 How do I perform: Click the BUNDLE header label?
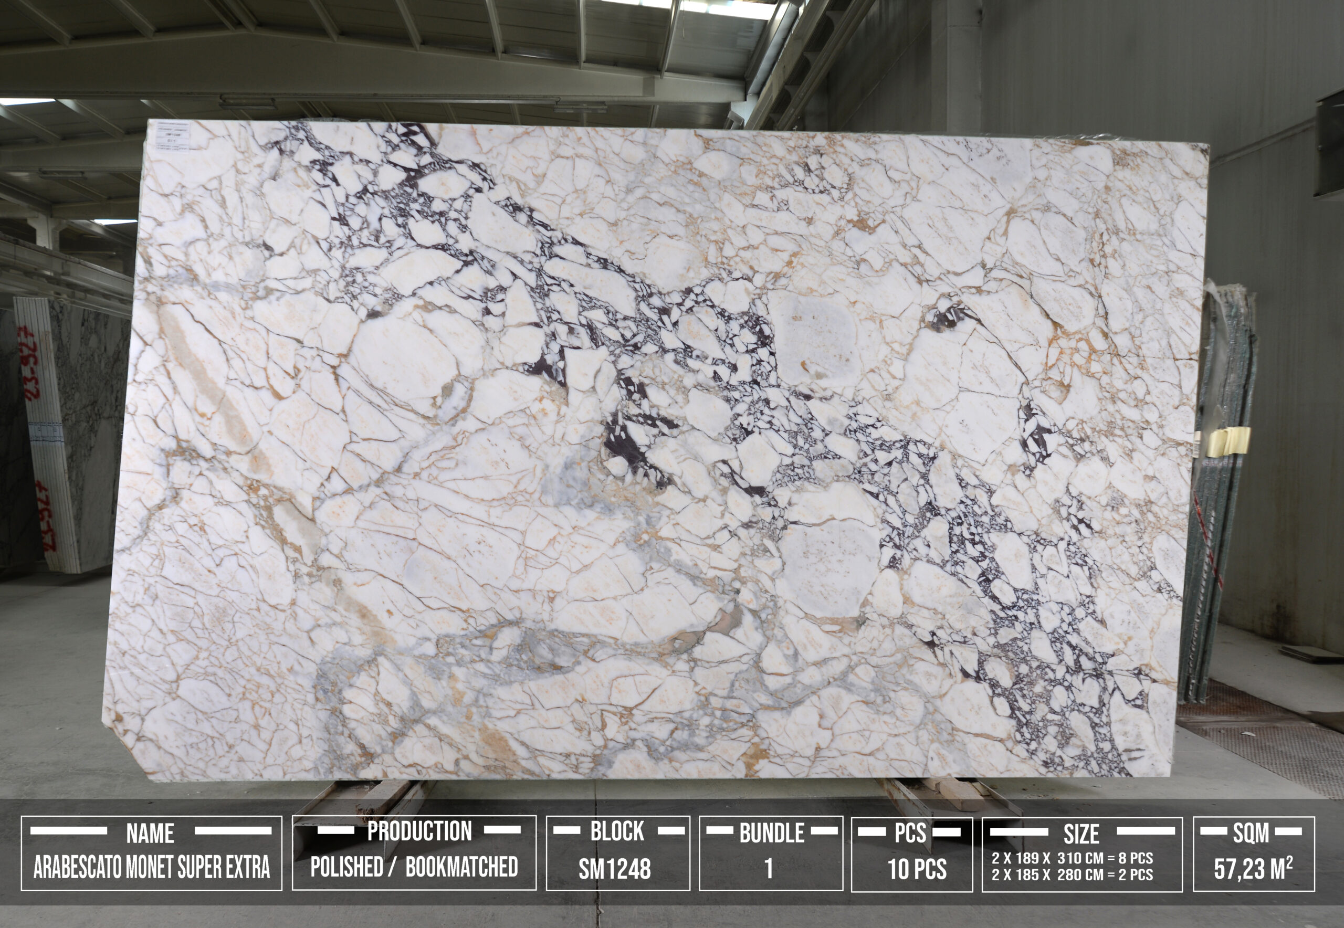click(772, 834)
